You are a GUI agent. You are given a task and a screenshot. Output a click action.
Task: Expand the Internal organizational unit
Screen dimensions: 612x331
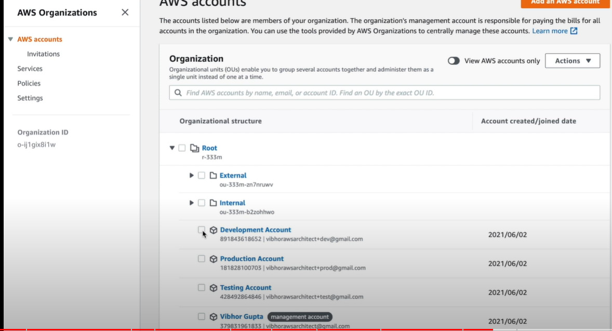click(x=191, y=203)
